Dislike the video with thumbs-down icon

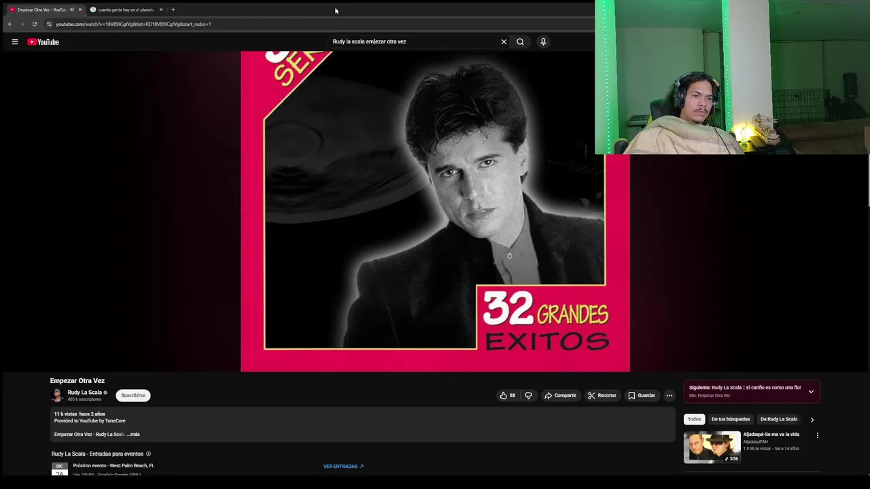528,395
